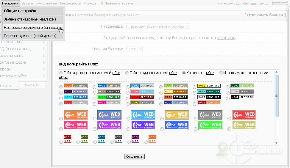290x168 pixels.
Task: Pick the gray uCoz WEB Services large banner
Action: tap(210, 115)
